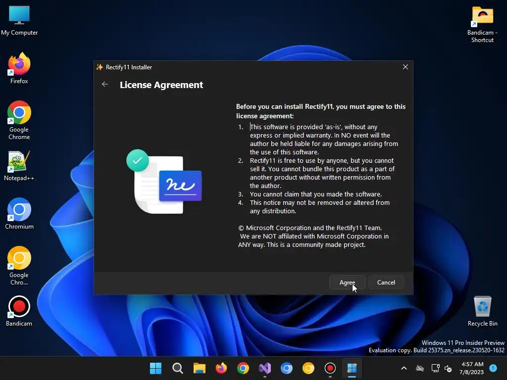Open network status tray icon
The width and height of the screenshot is (507, 380).
[x=435, y=368]
